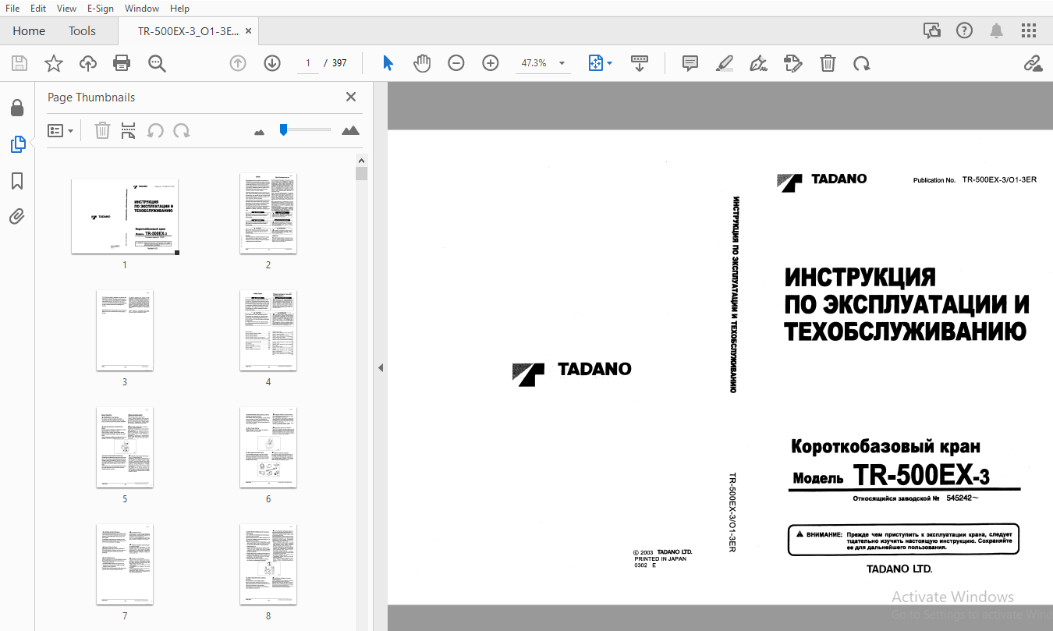The height and width of the screenshot is (631, 1053).
Task: Rotate the page with the clockwise arrow icon
Action: [x=862, y=63]
